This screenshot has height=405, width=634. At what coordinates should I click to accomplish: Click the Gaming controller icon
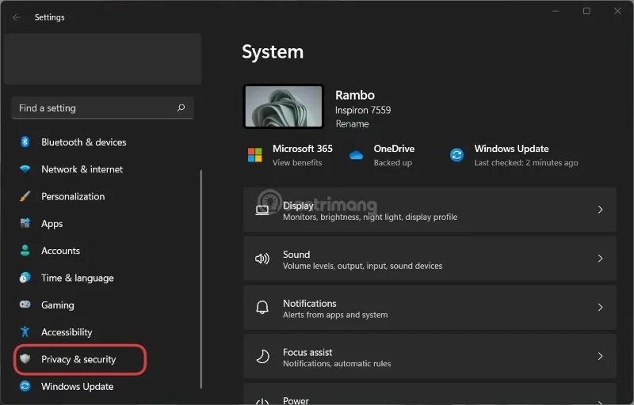click(25, 305)
